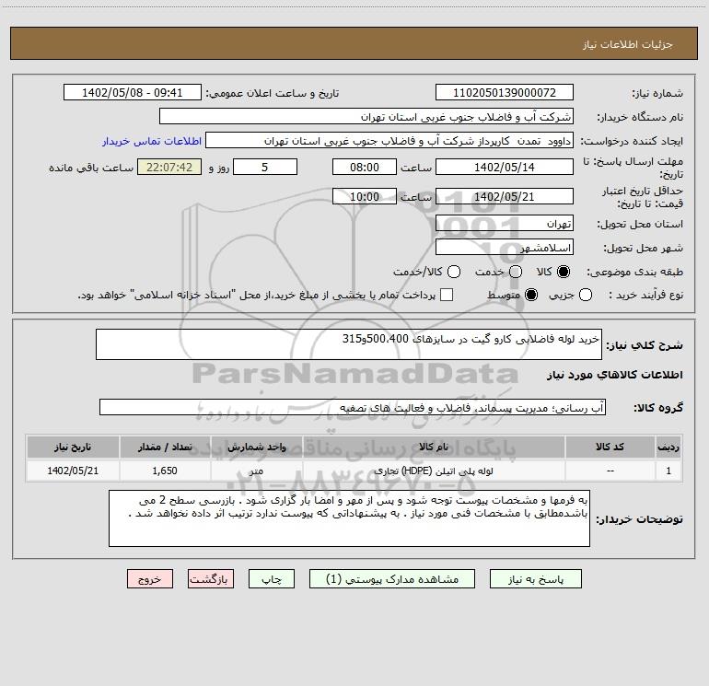Click the بازگشت back button
Screen dimensions: 709x686
(211, 579)
